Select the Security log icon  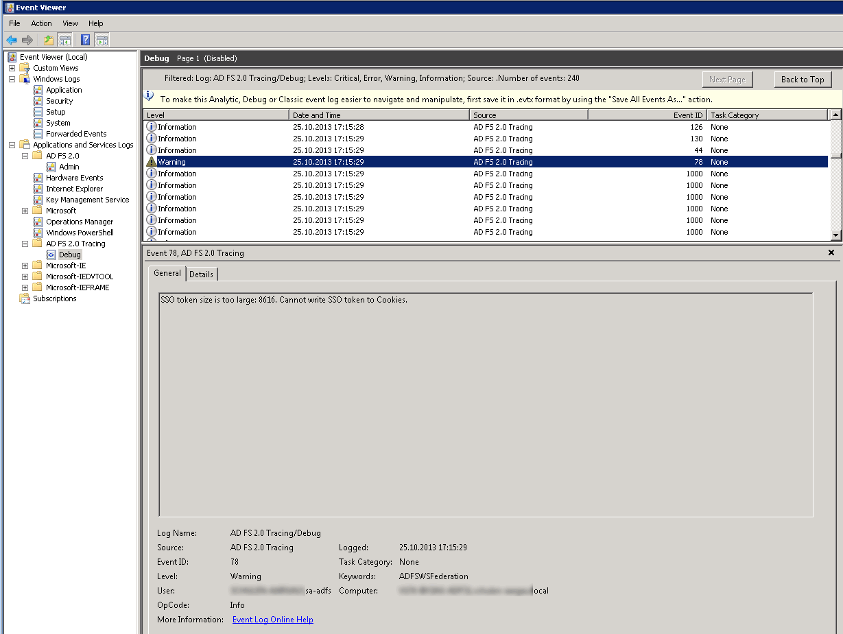[38, 101]
